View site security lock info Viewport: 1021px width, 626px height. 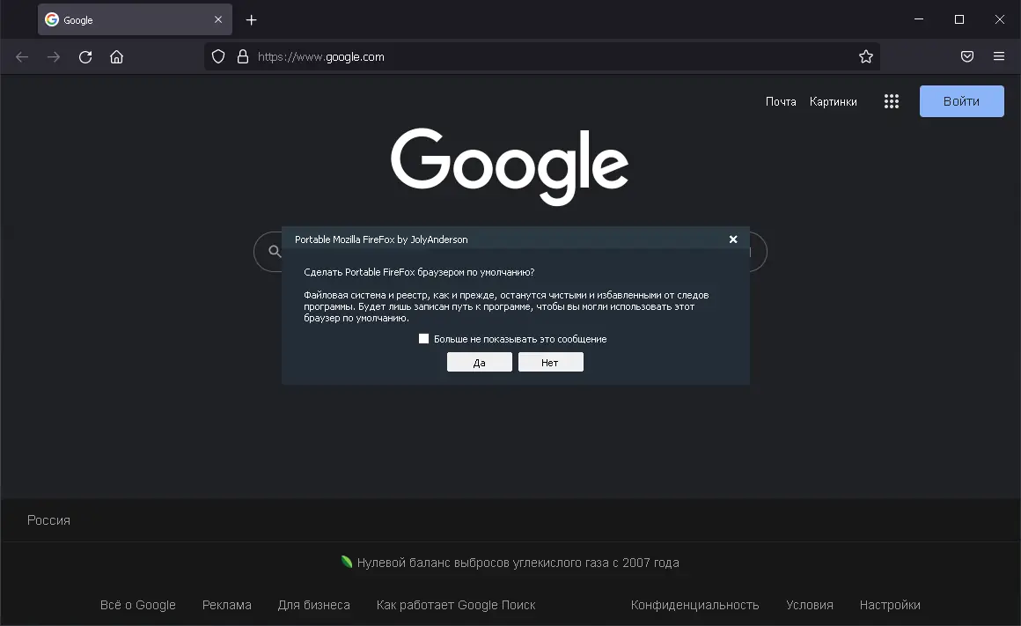[x=243, y=56]
